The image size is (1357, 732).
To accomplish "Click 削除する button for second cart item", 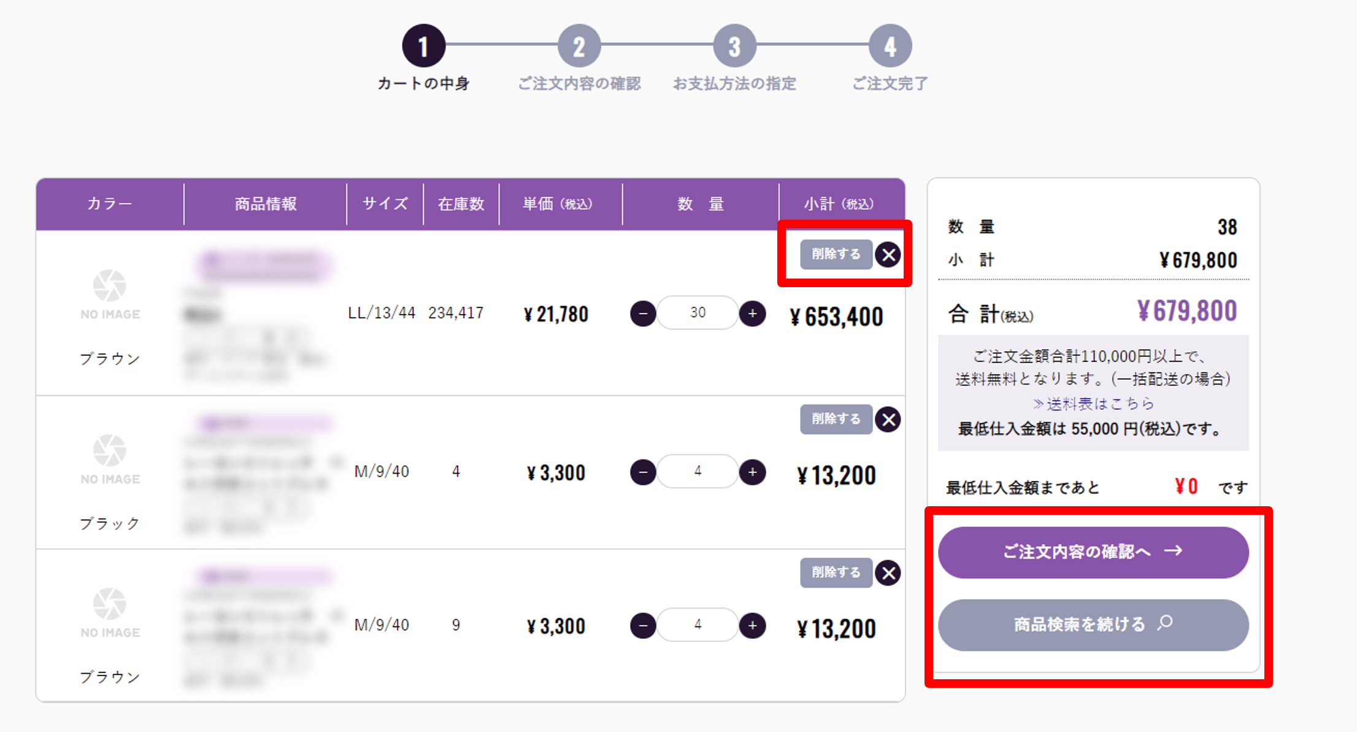I will point(836,419).
